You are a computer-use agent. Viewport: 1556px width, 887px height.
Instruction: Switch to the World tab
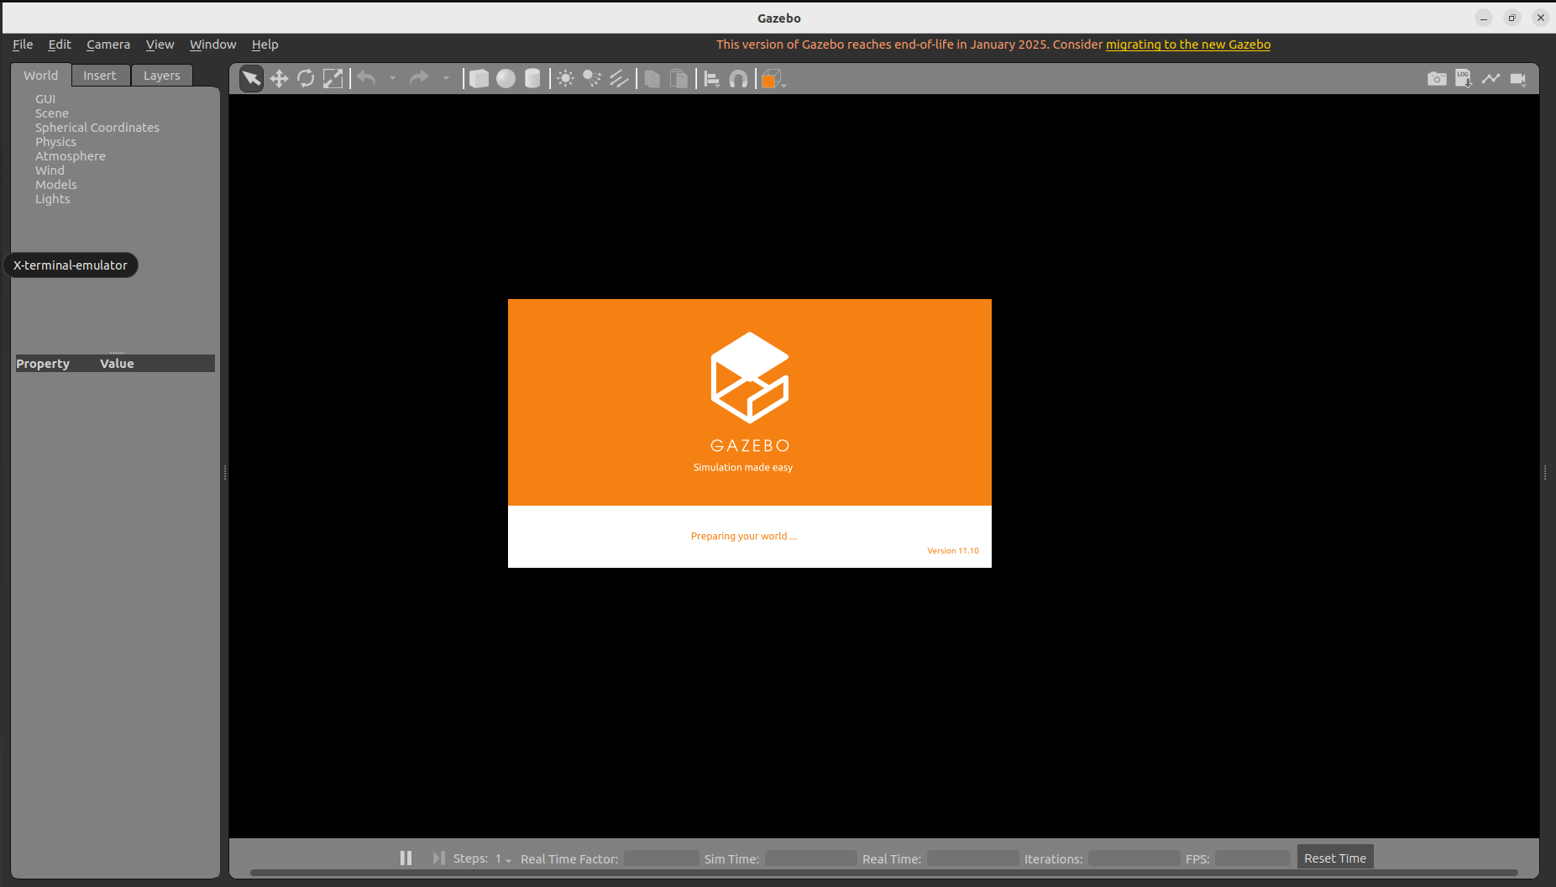(x=41, y=76)
